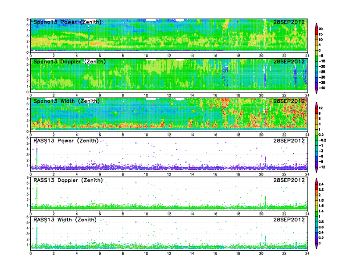
Task: Click 28SEP2012 date in RASS13 Width panel
Action: 289,220
